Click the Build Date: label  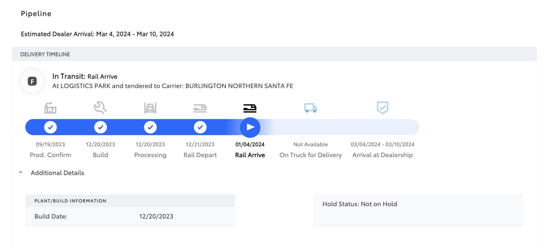click(x=51, y=217)
